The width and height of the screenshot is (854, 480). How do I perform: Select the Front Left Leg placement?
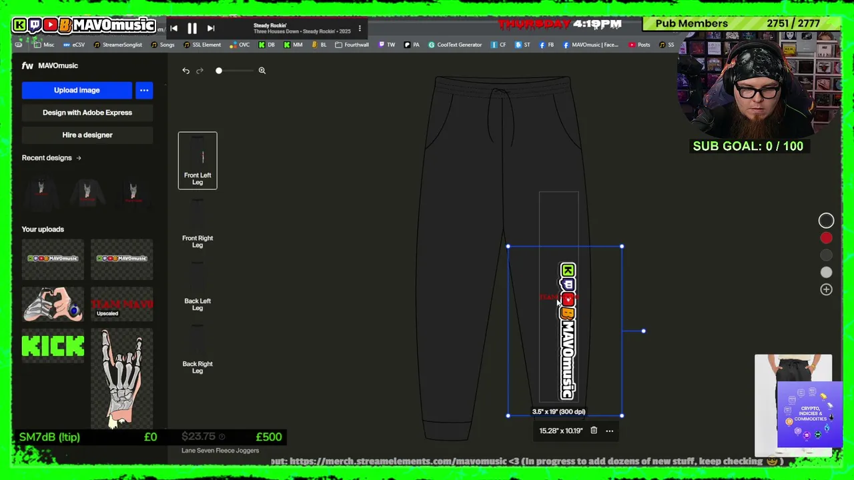pyautogui.click(x=197, y=161)
